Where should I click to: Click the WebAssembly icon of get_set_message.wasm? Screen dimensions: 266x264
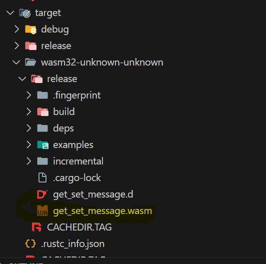pos(42,210)
